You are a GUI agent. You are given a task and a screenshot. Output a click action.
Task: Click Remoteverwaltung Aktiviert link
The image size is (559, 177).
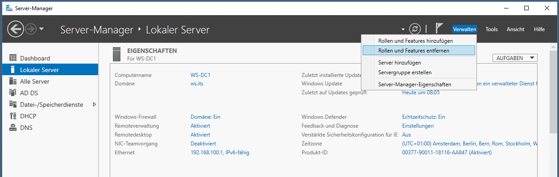[200, 126]
